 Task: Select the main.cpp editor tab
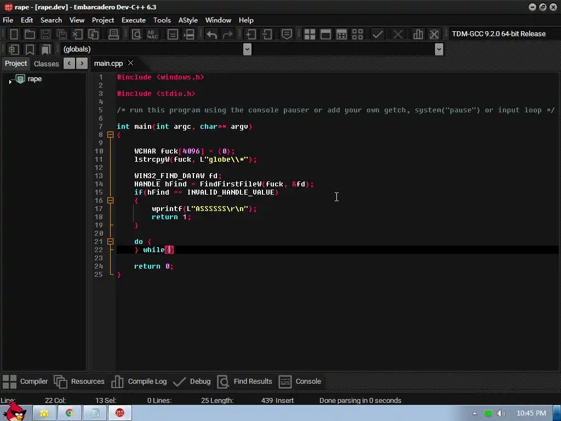tap(108, 64)
